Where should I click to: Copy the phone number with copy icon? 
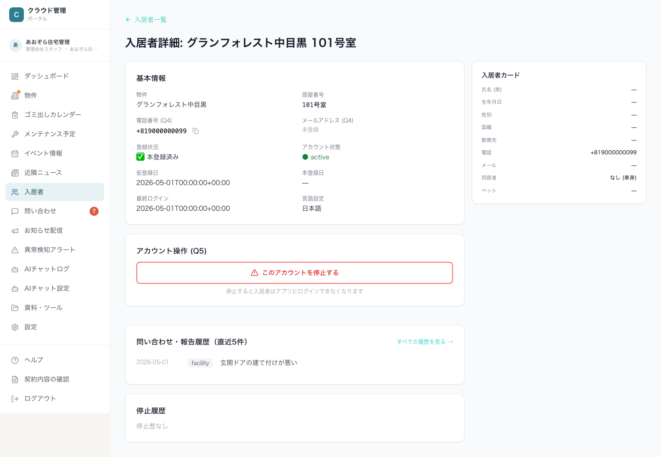(196, 131)
